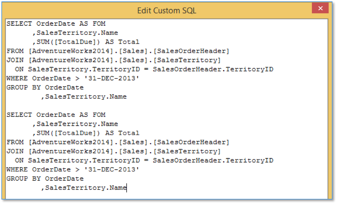
Task: Click the Edit Custom SQL title bar text
Action: [167, 11]
